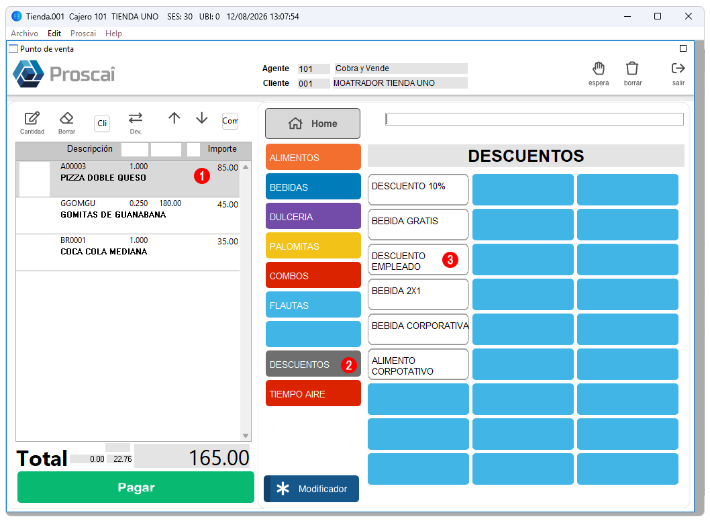Image resolution: width=710 pixels, height=521 pixels.
Task: Apply DESCUENTO 10%
Action: [418, 189]
